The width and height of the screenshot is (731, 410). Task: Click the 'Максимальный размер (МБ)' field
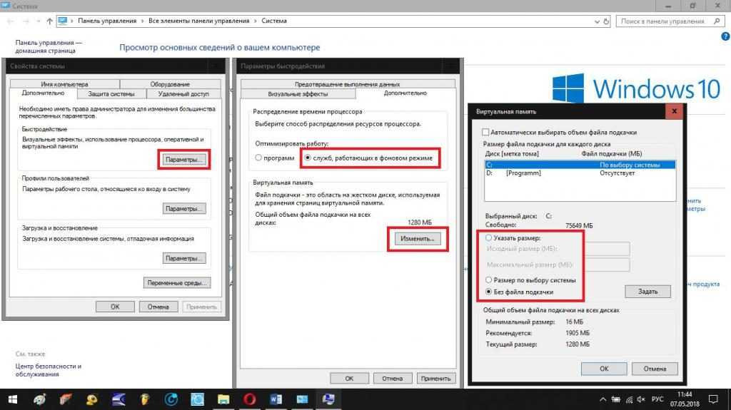(608, 265)
